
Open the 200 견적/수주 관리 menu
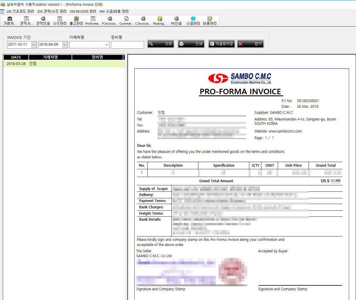coord(52,11)
